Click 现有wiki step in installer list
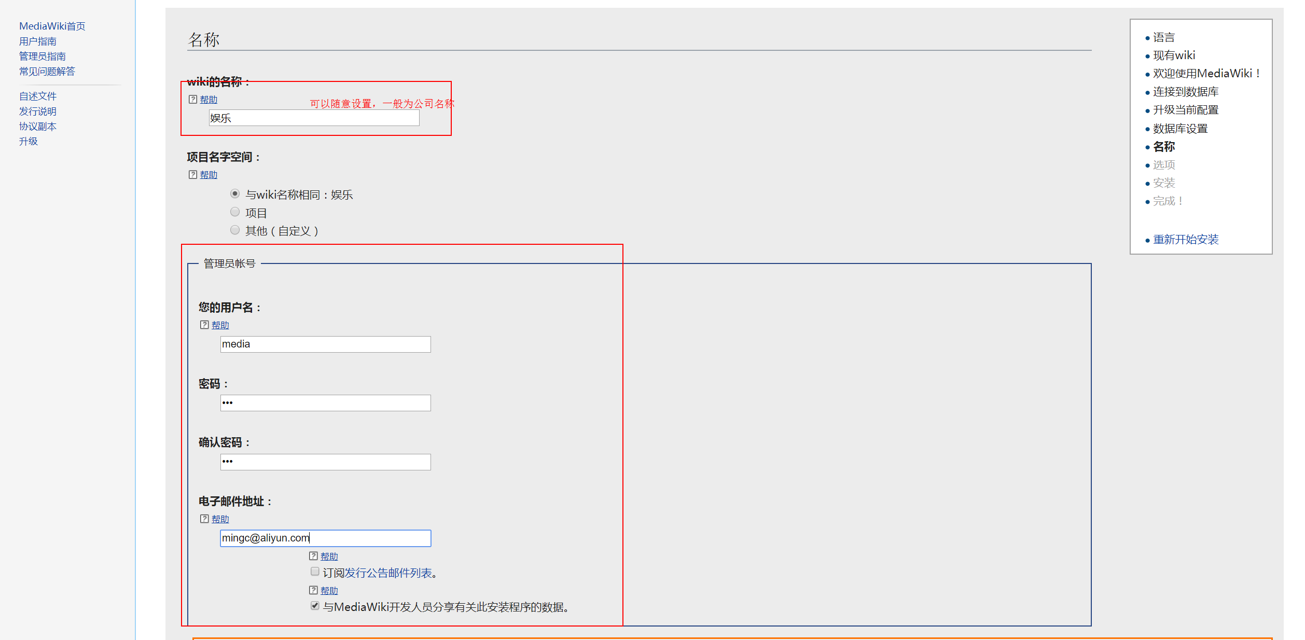The image size is (1305, 640). pyautogui.click(x=1174, y=55)
